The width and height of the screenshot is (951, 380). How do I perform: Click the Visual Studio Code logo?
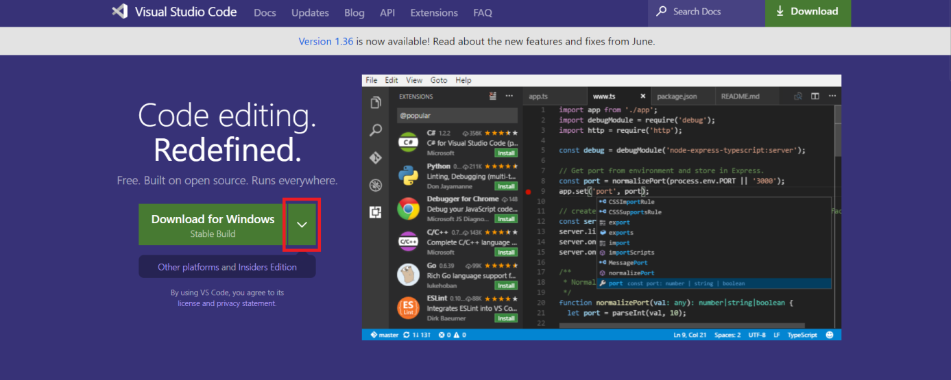[x=175, y=12]
